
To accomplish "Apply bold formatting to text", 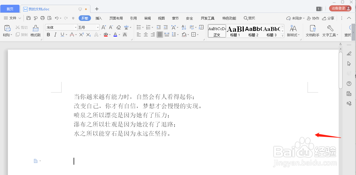I will [48, 35].
